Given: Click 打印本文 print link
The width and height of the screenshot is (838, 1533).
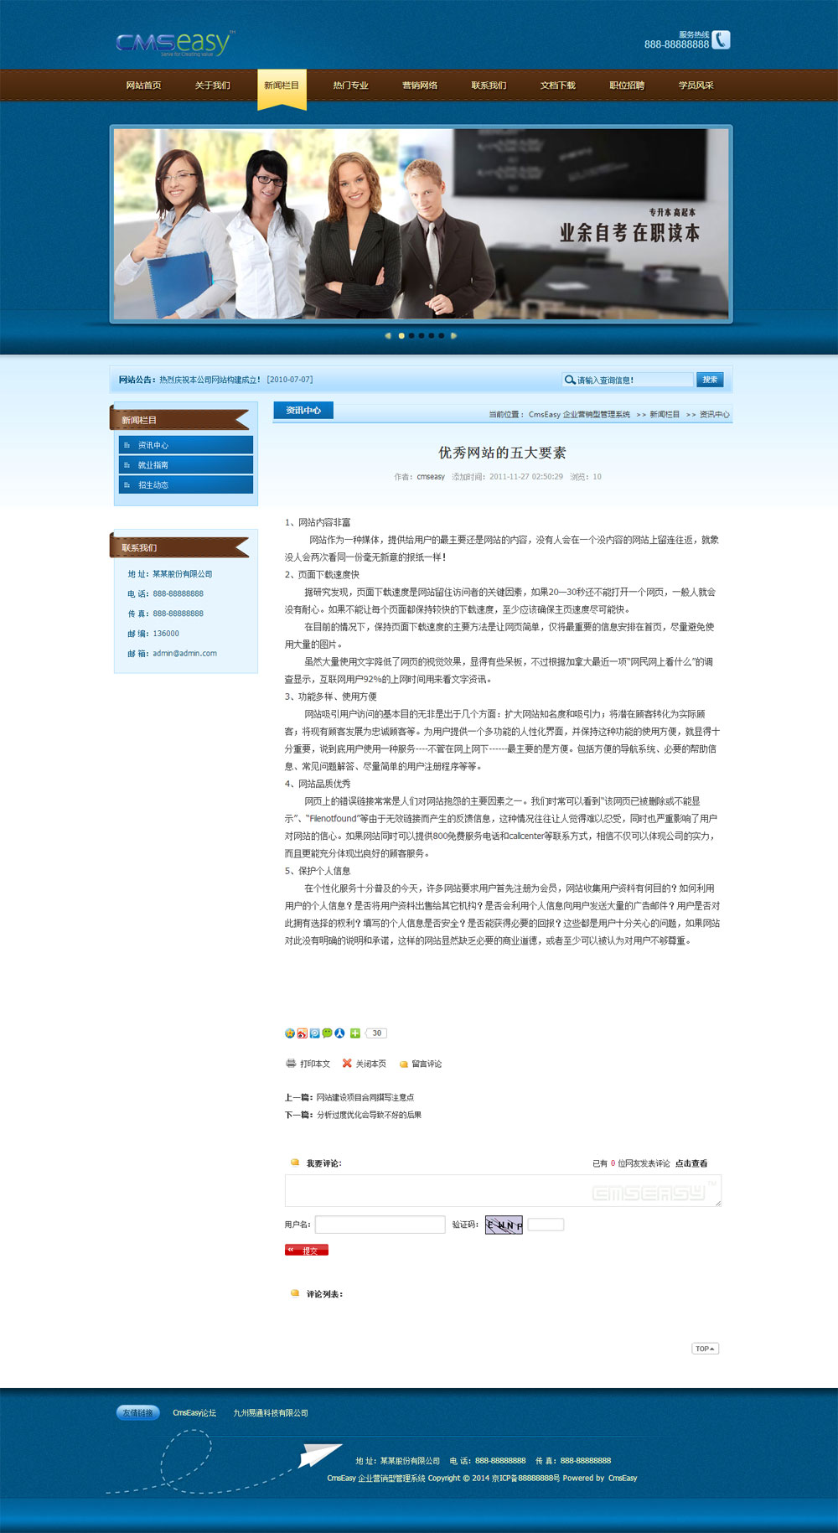Looking at the screenshot, I should point(315,1064).
